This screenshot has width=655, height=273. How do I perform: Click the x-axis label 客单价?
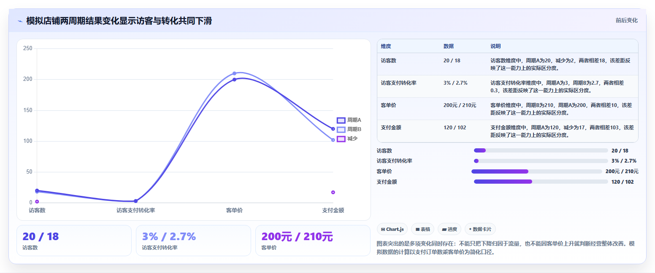pyautogui.click(x=234, y=210)
